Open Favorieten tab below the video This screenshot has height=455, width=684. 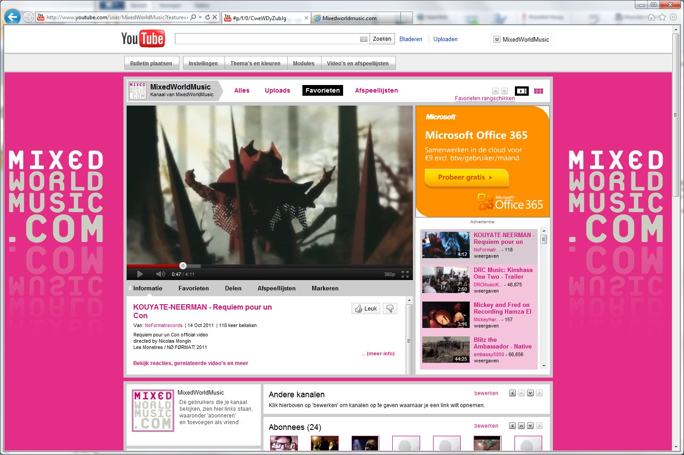194,289
